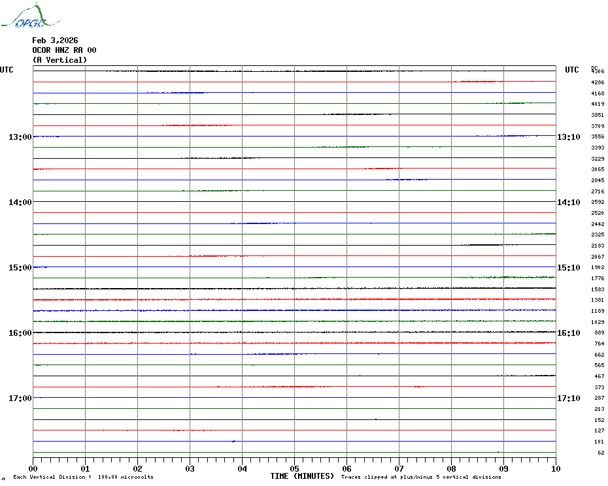
Task: Click the 00 minute tick on bottom axis
Action: tap(33, 468)
